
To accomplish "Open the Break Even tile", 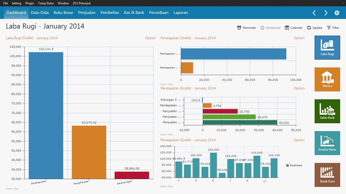I will click(327, 175).
